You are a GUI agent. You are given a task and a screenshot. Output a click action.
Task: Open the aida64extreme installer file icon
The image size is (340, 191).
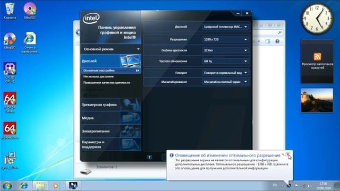(x=10, y=131)
